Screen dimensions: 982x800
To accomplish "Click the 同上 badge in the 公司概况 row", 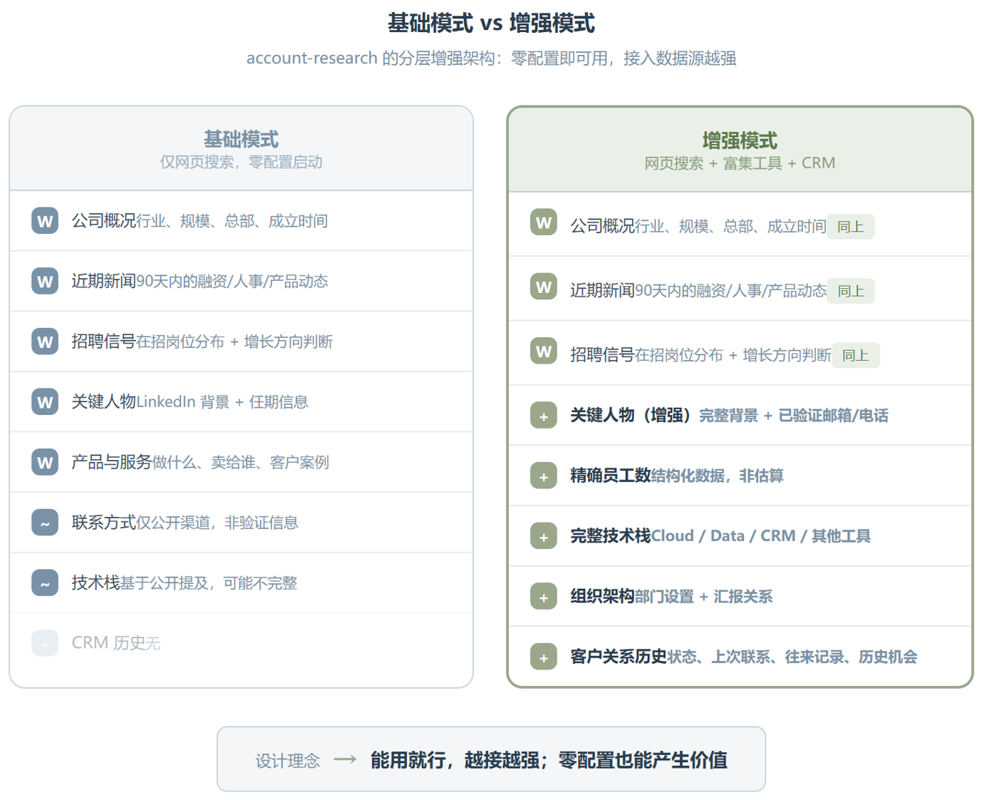I will coord(850,227).
